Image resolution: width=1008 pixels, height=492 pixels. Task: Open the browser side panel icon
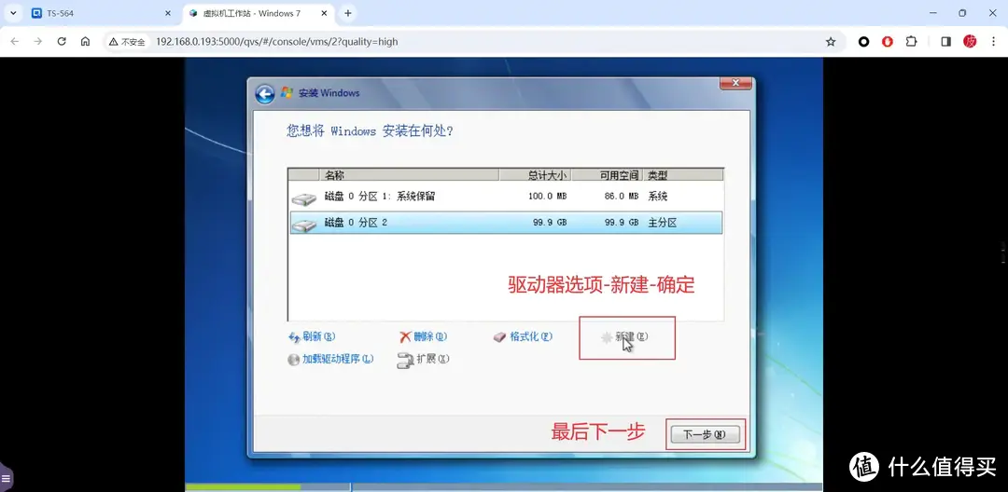945,41
